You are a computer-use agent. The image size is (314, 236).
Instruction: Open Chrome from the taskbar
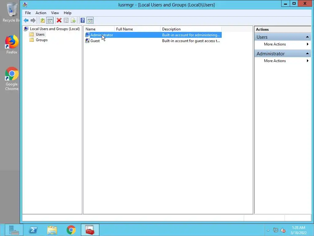pos(71,230)
